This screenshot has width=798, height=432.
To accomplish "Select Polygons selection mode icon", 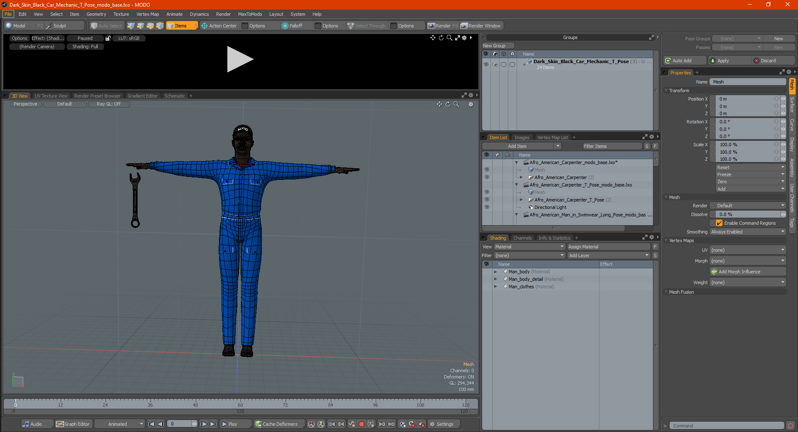I will pyautogui.click(x=150, y=26).
